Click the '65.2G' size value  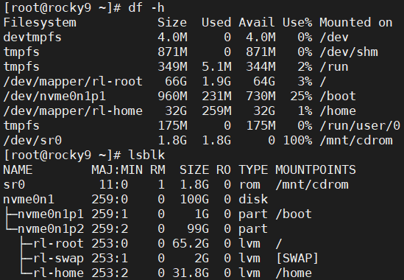click(191, 243)
